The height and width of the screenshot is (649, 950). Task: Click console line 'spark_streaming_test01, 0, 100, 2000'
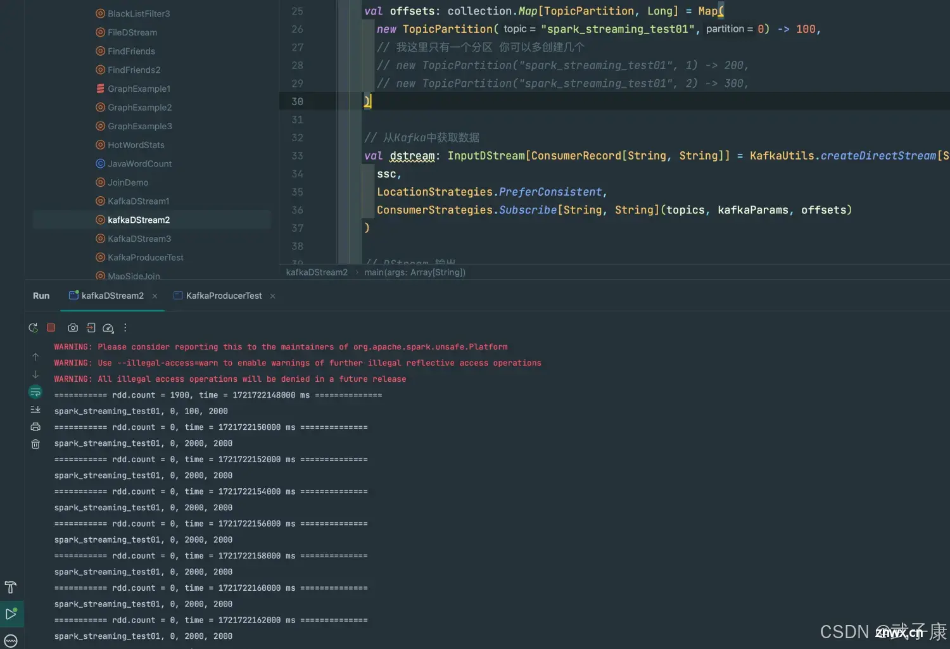coord(141,411)
